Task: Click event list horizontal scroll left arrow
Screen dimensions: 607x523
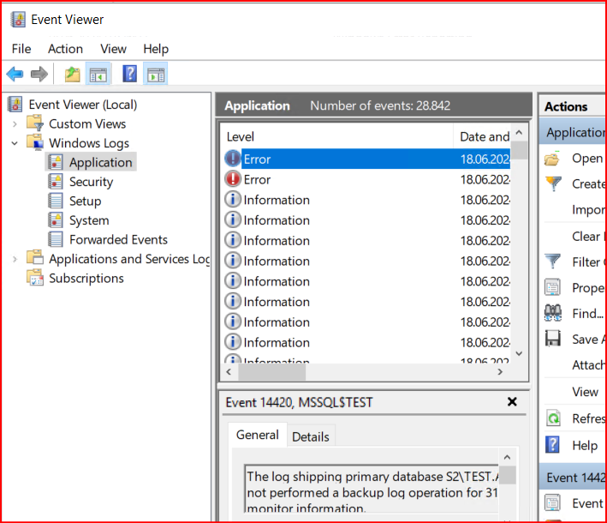Action: (x=229, y=372)
